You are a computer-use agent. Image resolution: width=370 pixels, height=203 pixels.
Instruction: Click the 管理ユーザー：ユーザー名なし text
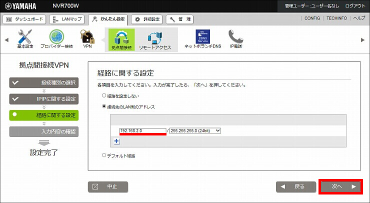[x=312, y=6]
